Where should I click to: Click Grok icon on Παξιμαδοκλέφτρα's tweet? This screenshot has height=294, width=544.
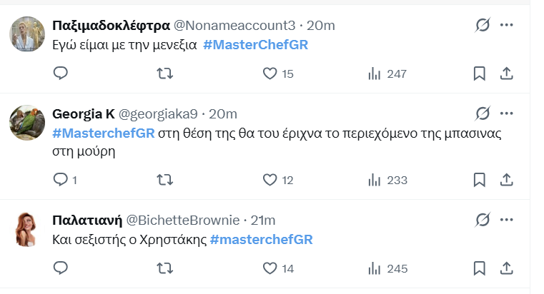pos(483,25)
